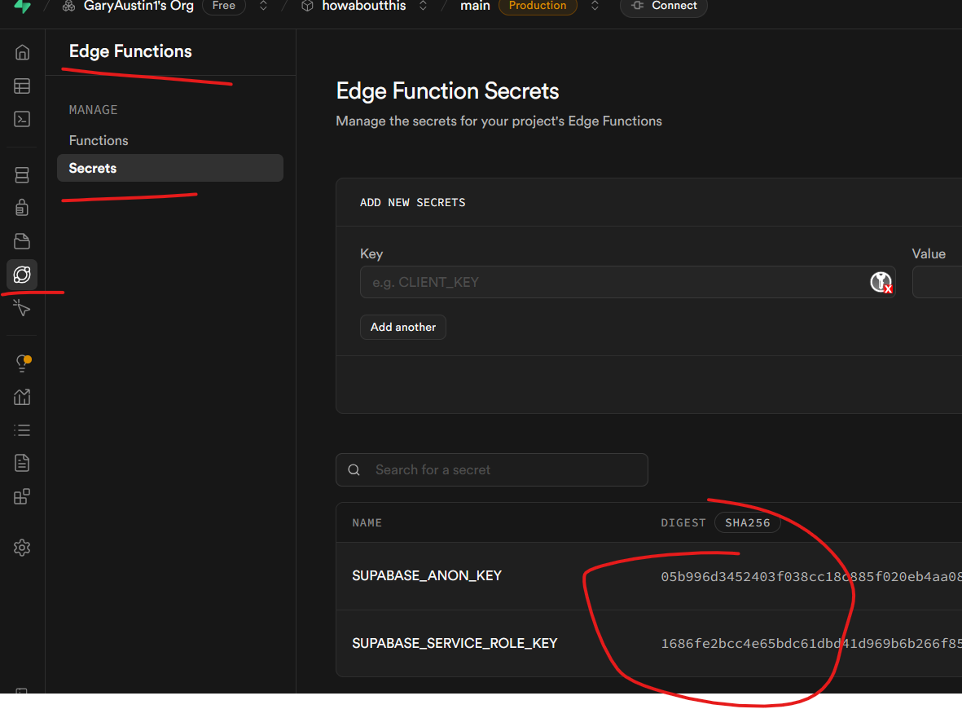Open the Realtime cursor icon

[22, 308]
